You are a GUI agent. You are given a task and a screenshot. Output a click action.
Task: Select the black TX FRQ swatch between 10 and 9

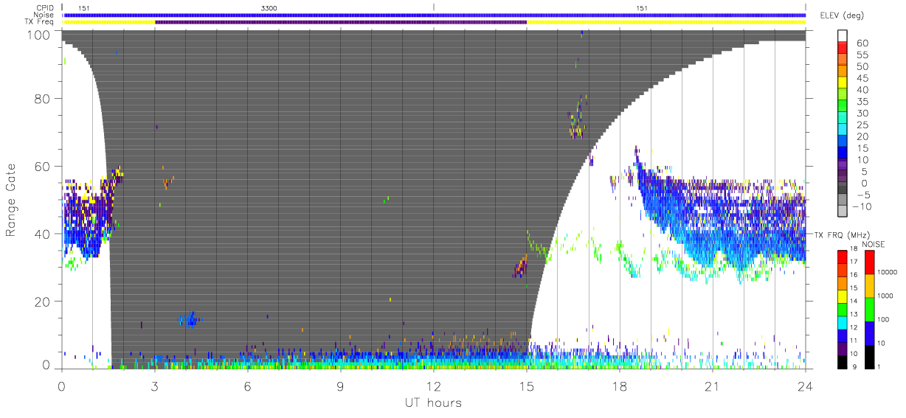[x=843, y=360]
